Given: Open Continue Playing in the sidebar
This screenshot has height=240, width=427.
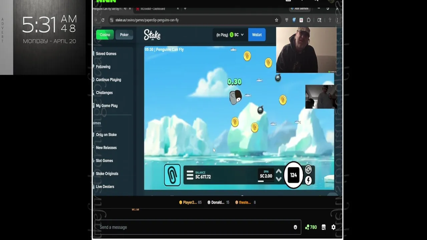Looking at the screenshot, I should 108,80.
